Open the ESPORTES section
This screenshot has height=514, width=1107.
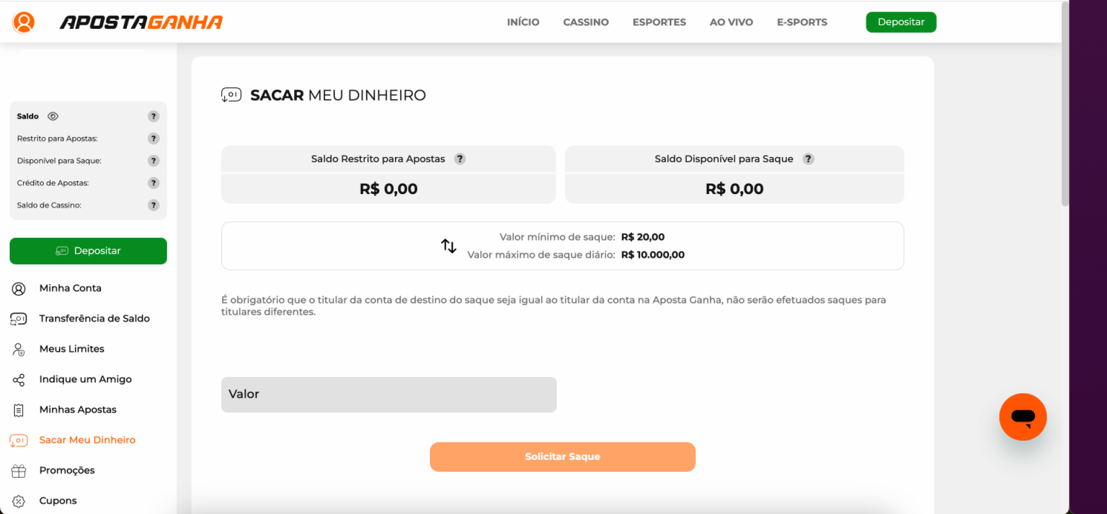point(659,22)
